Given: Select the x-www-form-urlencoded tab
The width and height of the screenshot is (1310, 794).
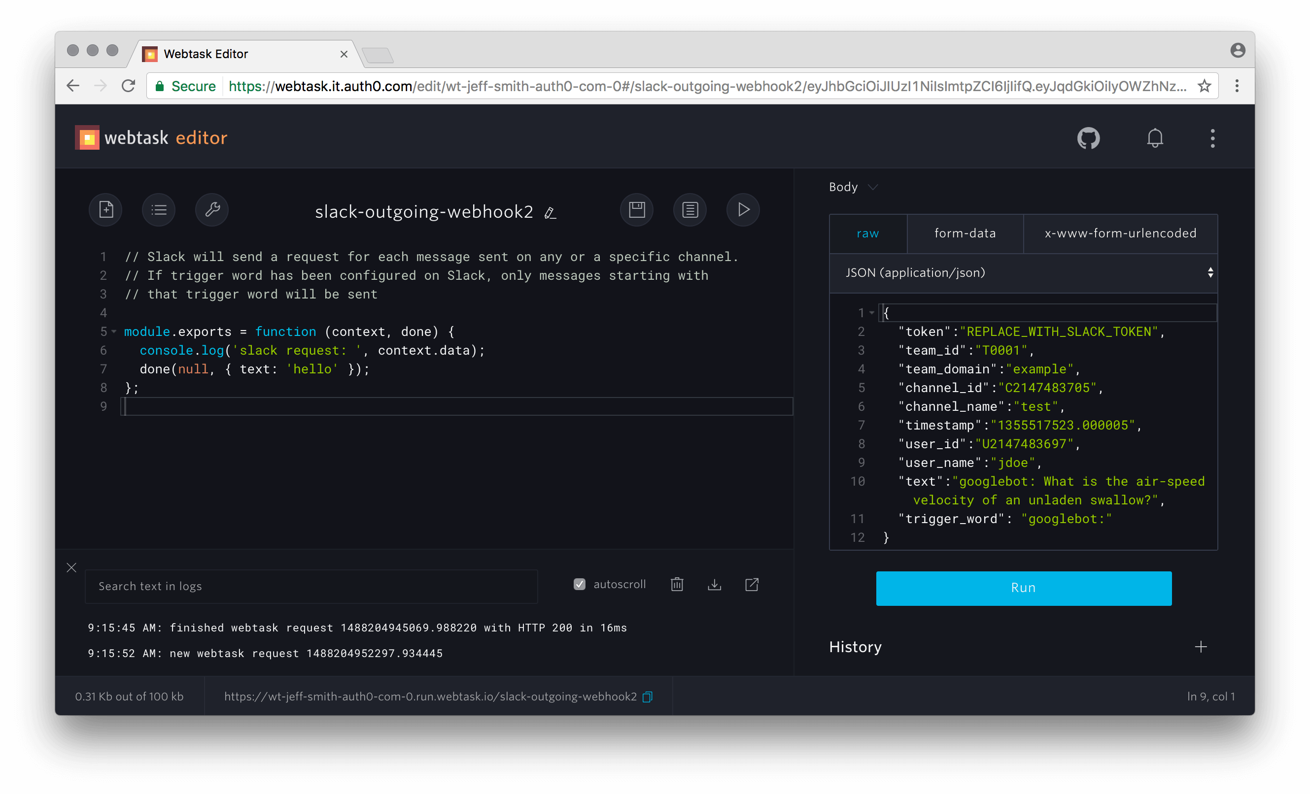Looking at the screenshot, I should tap(1120, 233).
